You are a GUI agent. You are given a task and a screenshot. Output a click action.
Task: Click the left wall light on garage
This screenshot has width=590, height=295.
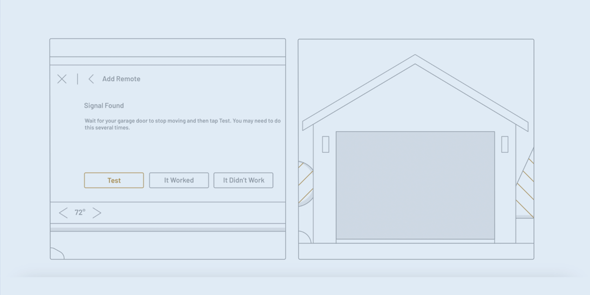[x=326, y=144]
